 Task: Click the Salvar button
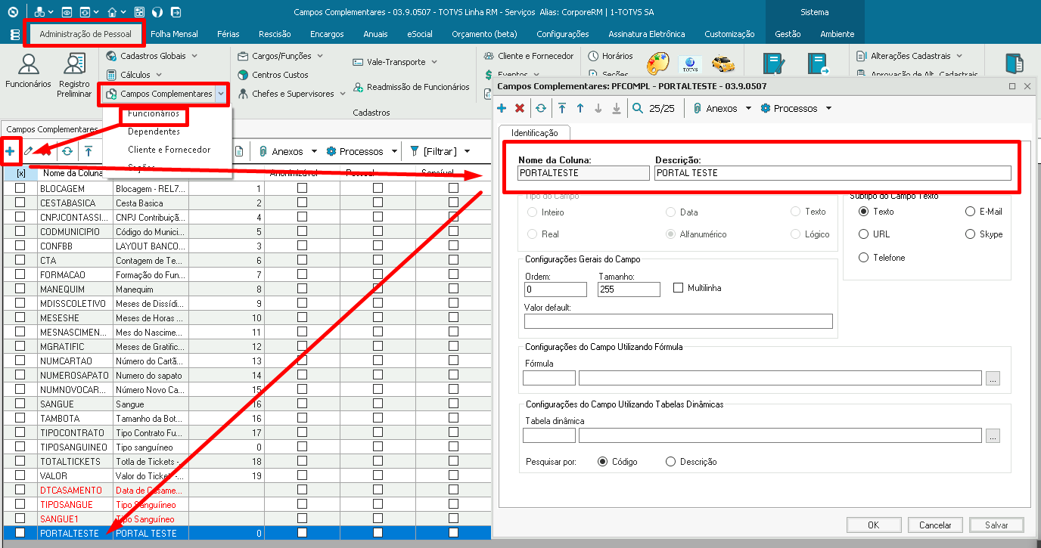click(997, 525)
